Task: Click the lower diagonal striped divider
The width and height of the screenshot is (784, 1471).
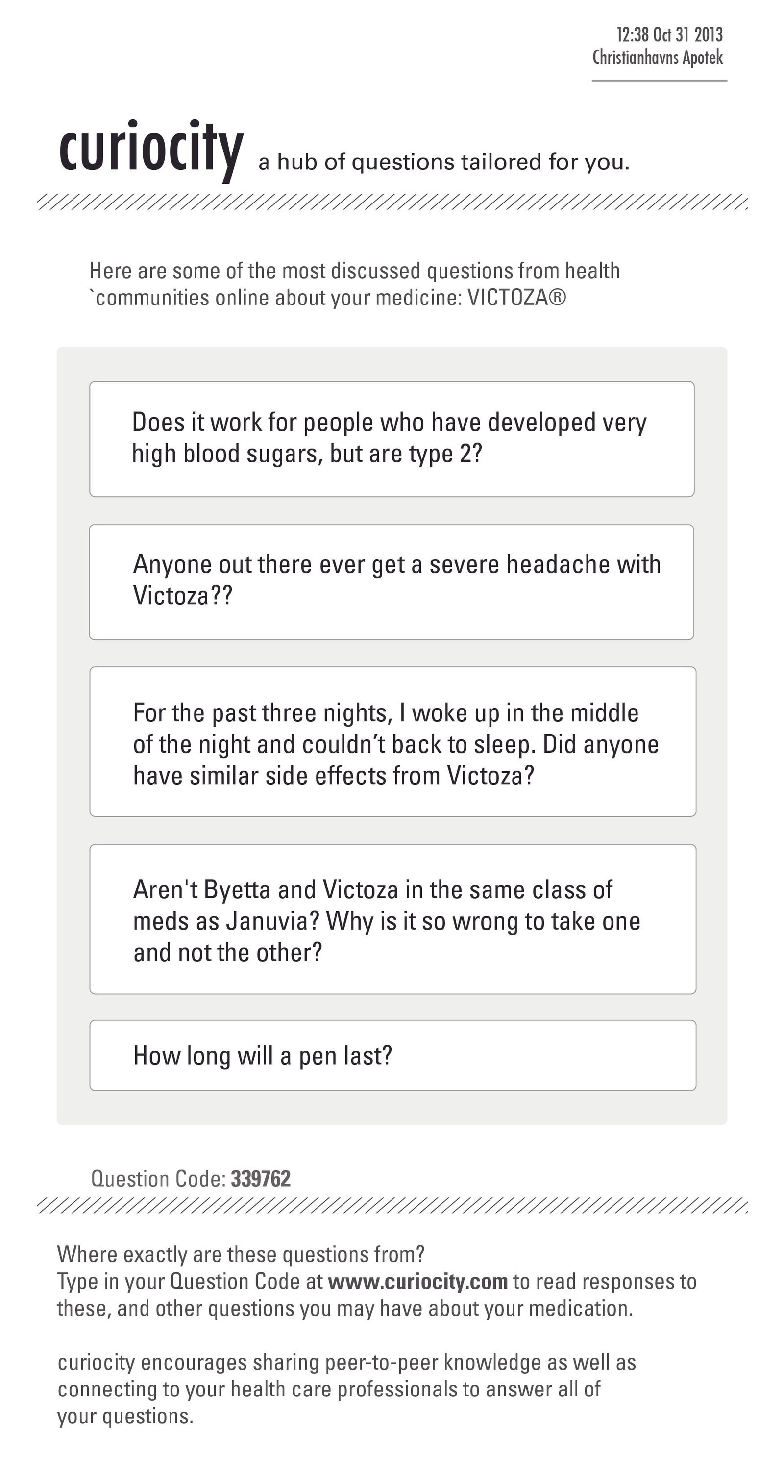Action: (x=392, y=1205)
